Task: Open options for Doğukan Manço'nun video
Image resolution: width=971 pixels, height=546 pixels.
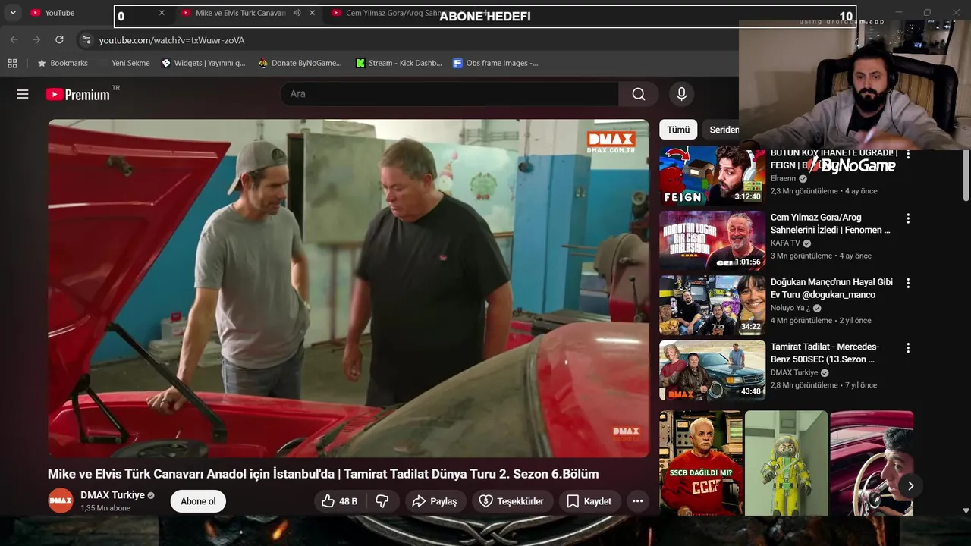Action: click(908, 283)
